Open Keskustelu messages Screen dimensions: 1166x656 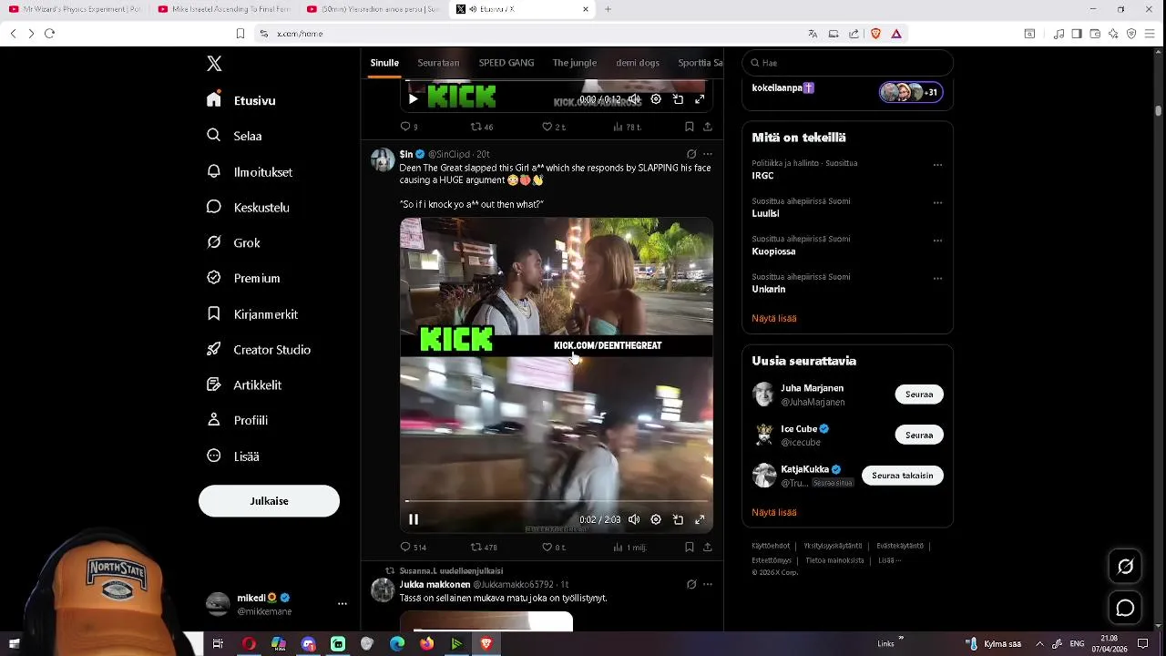(x=248, y=207)
